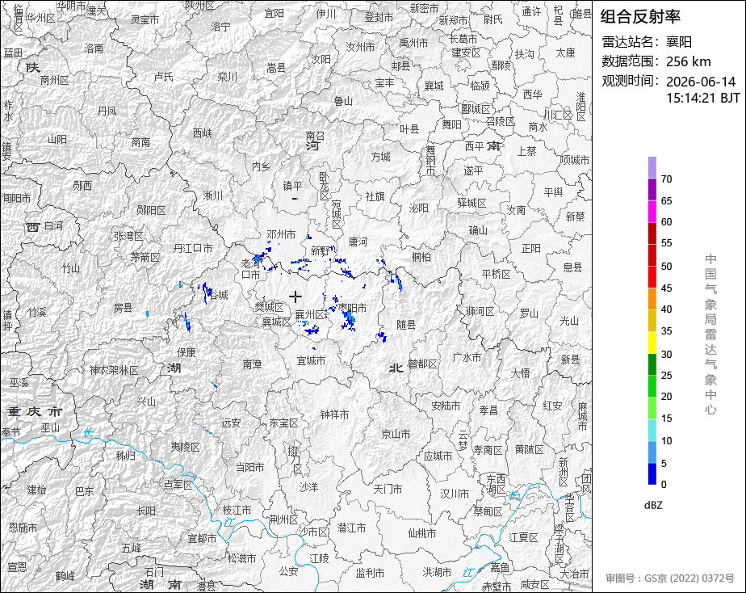Viewport: 746px width, 593px height.
Task: Click the 唐河 label
Action: click(358, 242)
